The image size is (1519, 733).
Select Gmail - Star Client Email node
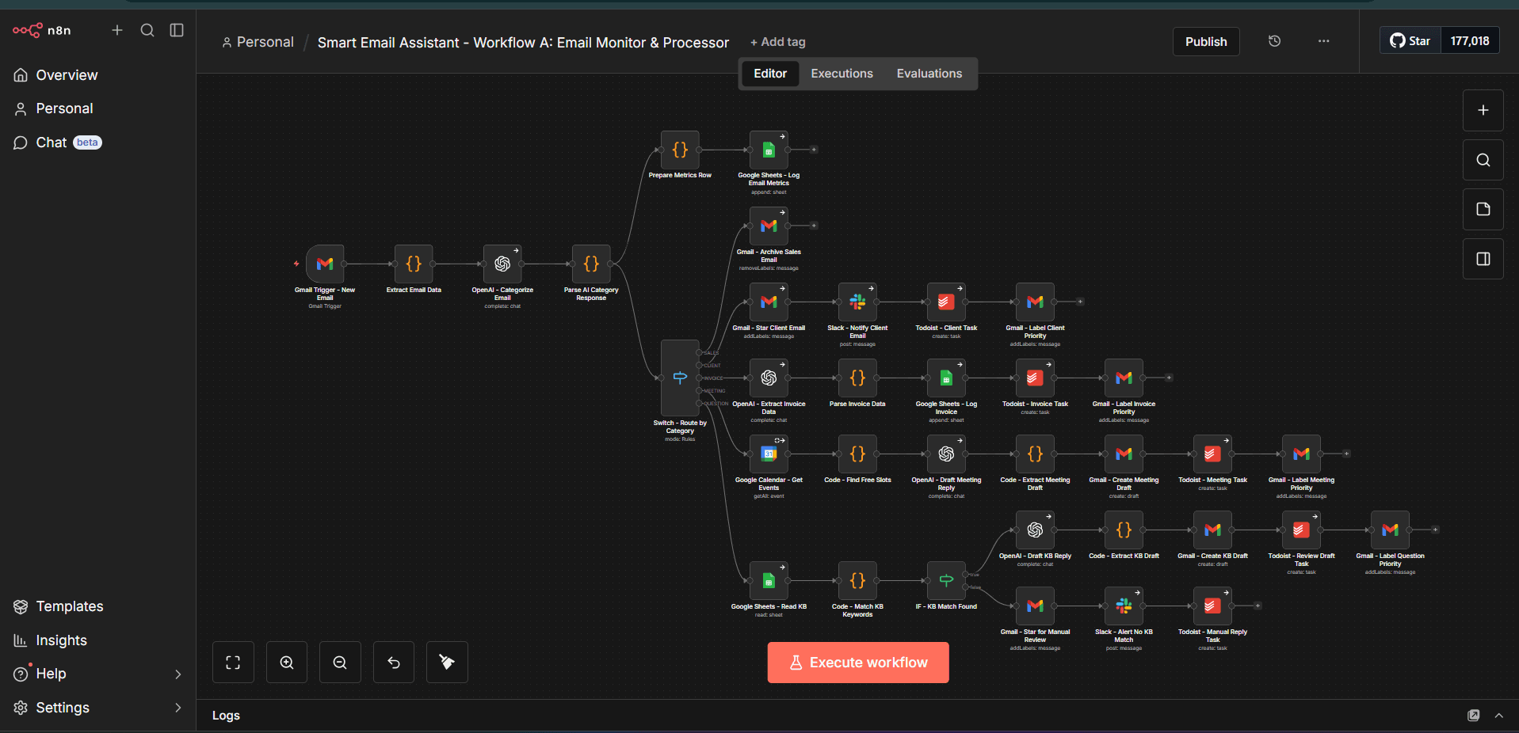tap(769, 302)
